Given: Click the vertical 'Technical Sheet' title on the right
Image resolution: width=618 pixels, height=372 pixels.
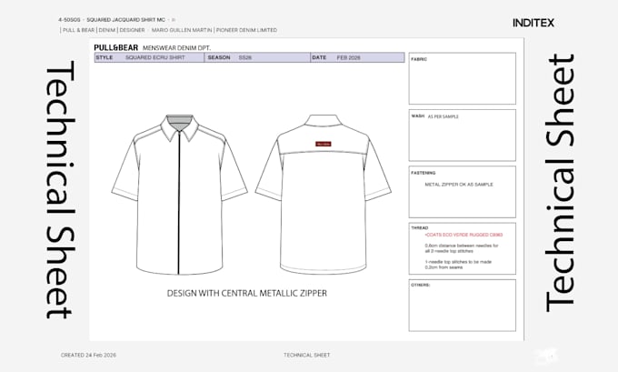Looking at the screenshot, I should coord(559,183).
